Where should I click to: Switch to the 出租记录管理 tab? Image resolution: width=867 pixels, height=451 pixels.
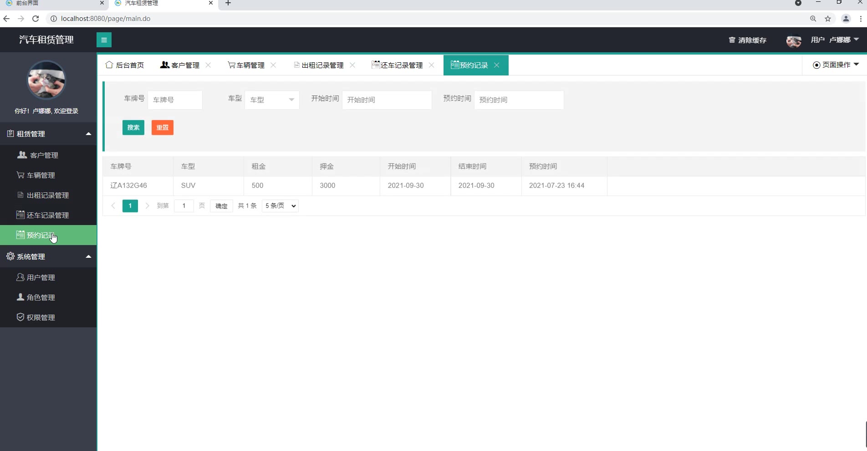point(319,65)
